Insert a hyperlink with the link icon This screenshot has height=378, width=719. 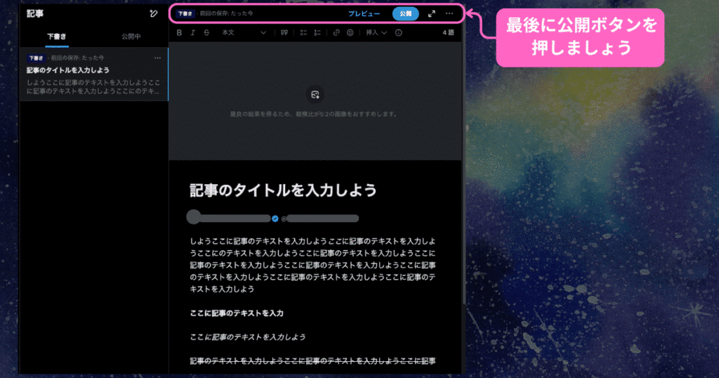336,32
